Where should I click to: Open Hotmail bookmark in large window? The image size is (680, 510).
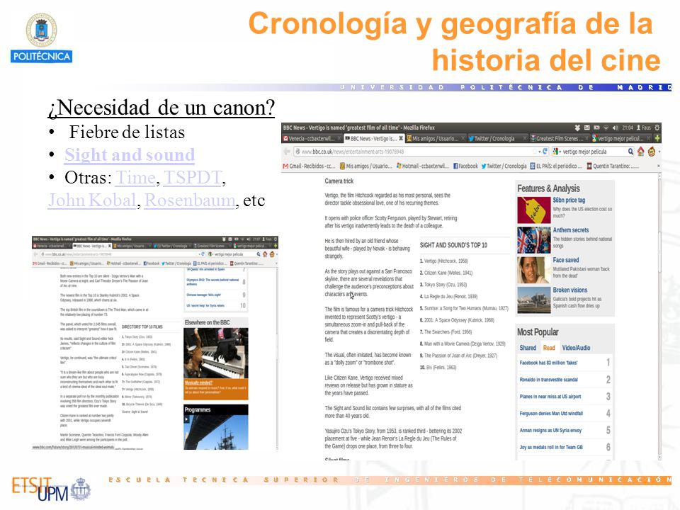point(423,166)
